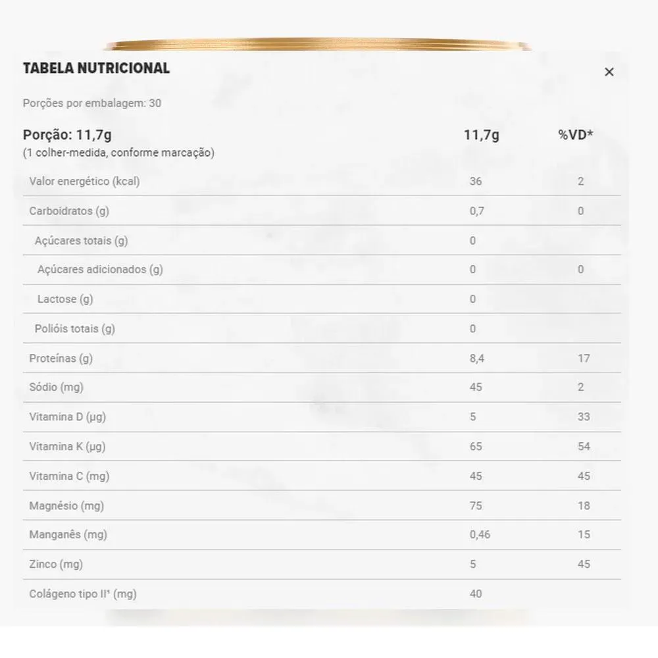Viewport: 658px width, 658px height.
Task: Click the Vitamina K (µg) label
Action: (67, 447)
